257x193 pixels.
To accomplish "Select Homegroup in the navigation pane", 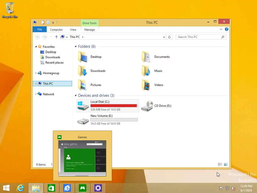I will (x=51, y=73).
